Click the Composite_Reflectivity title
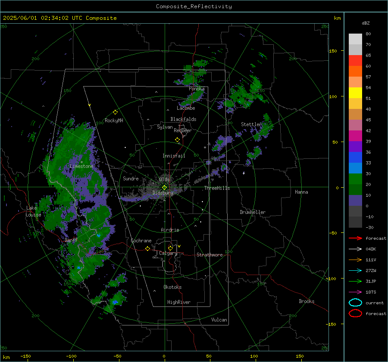This screenshot has width=388, height=362. click(194, 6)
